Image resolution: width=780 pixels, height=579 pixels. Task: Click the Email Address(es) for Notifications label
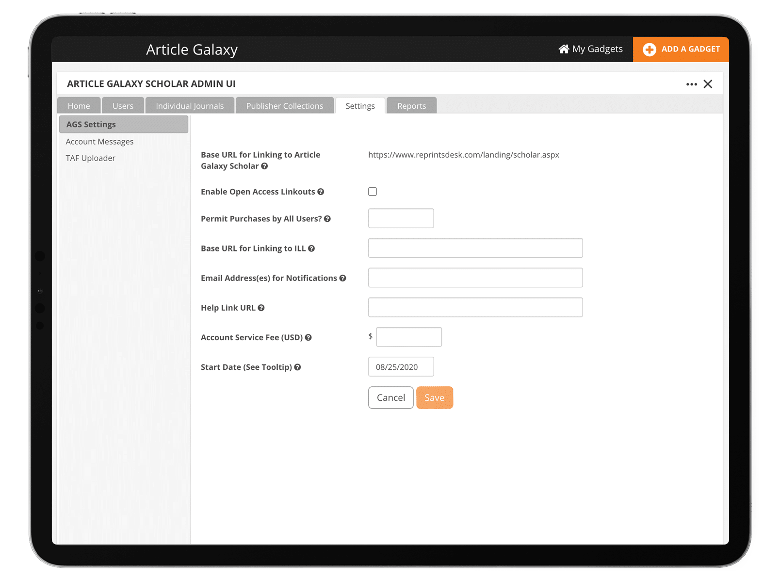(x=269, y=278)
